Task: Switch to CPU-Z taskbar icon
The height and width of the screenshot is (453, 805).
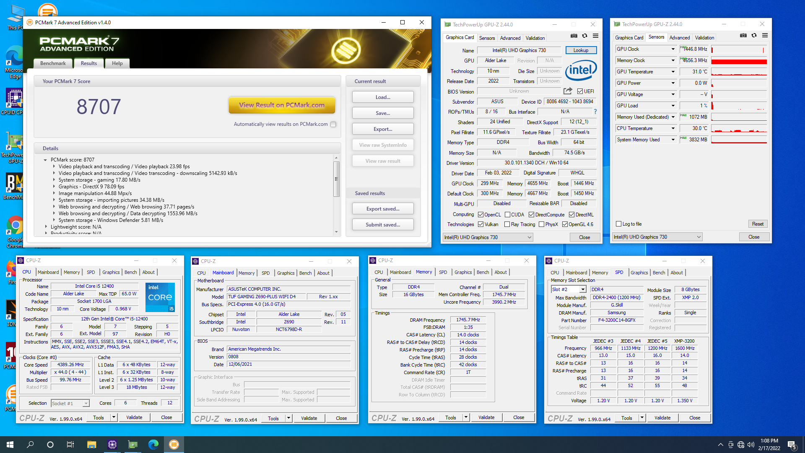Action: tap(112, 444)
